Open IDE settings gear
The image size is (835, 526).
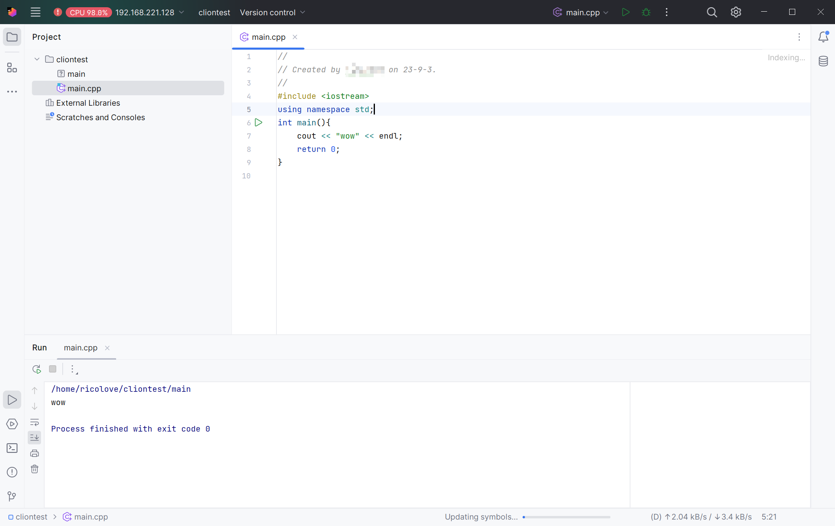[x=736, y=12]
